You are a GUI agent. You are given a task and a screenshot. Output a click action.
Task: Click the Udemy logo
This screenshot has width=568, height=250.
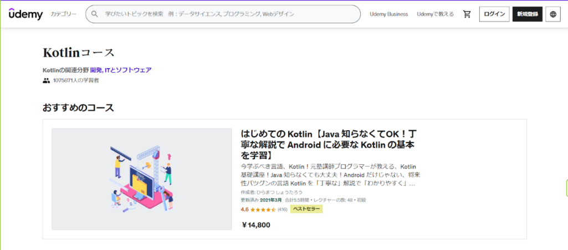pos(25,14)
